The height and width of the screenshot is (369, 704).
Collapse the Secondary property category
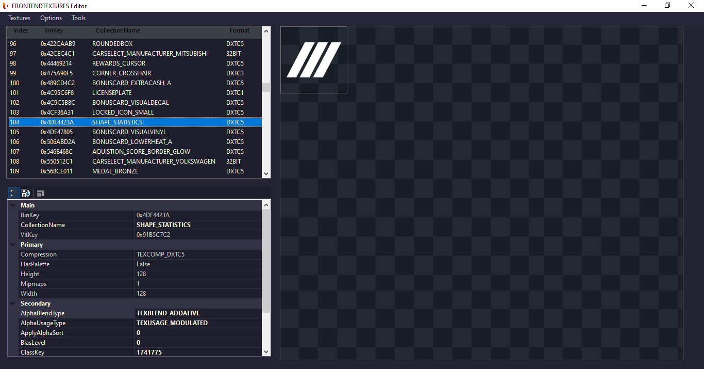pyautogui.click(x=13, y=303)
